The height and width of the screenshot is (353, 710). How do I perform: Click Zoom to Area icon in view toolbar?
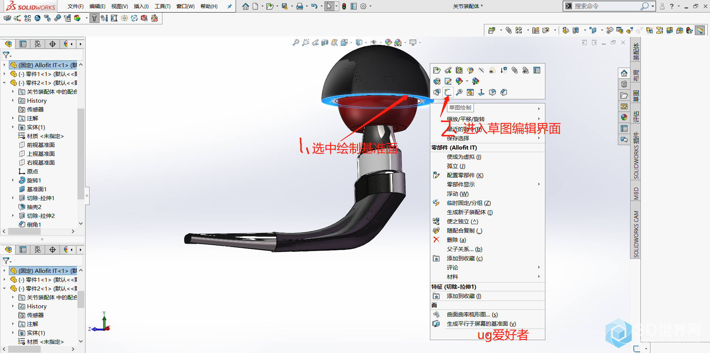306,42
